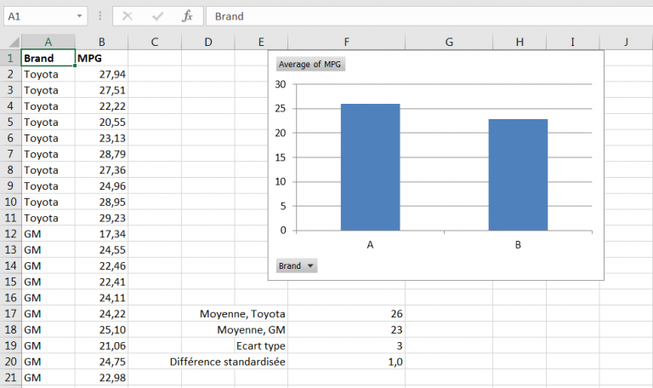Click the chart axis value 30

tap(281, 84)
